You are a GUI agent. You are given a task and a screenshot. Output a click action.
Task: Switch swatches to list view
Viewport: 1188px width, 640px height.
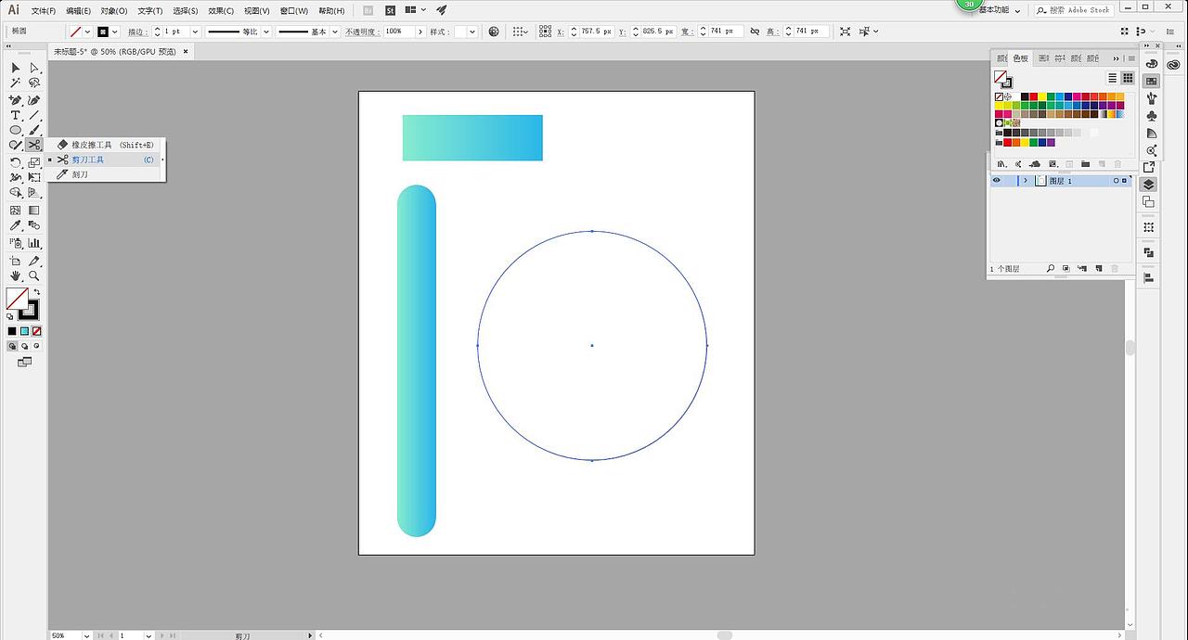point(1113,78)
